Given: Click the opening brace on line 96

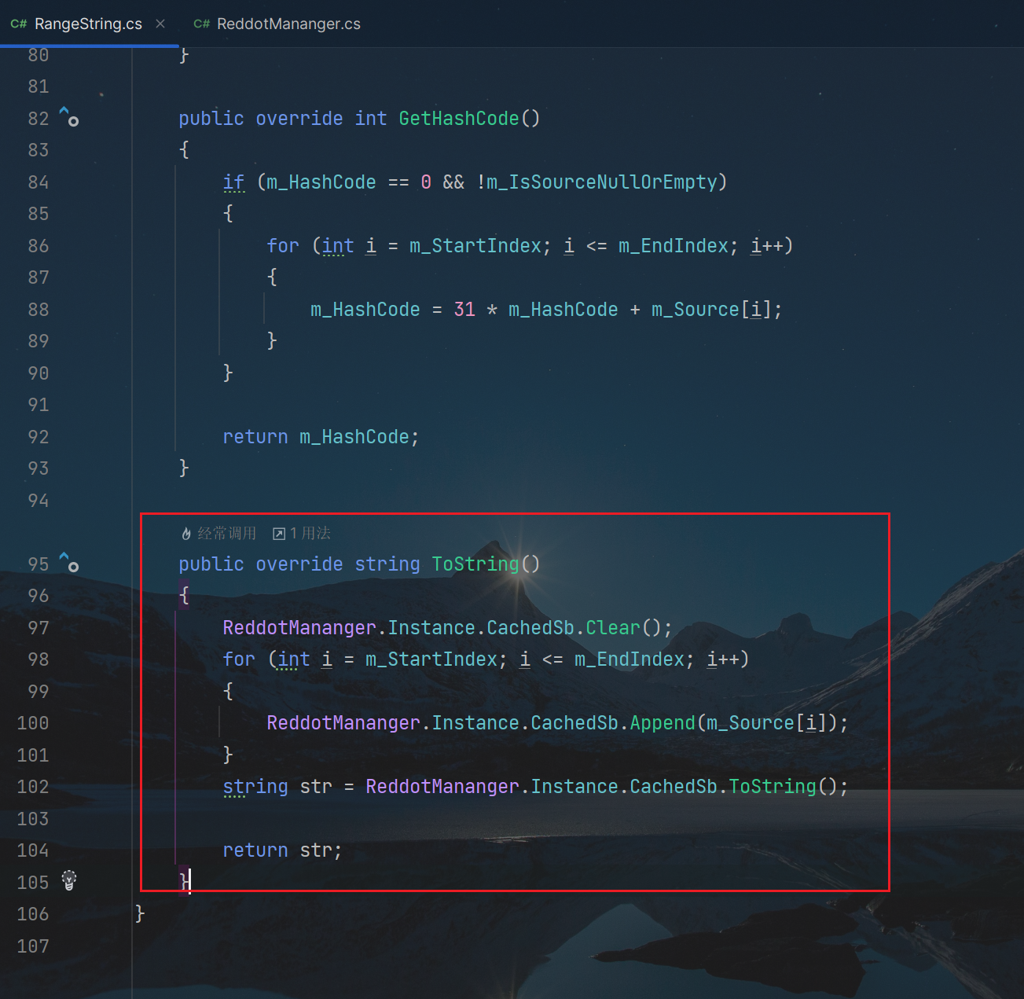Looking at the screenshot, I should 184,596.
